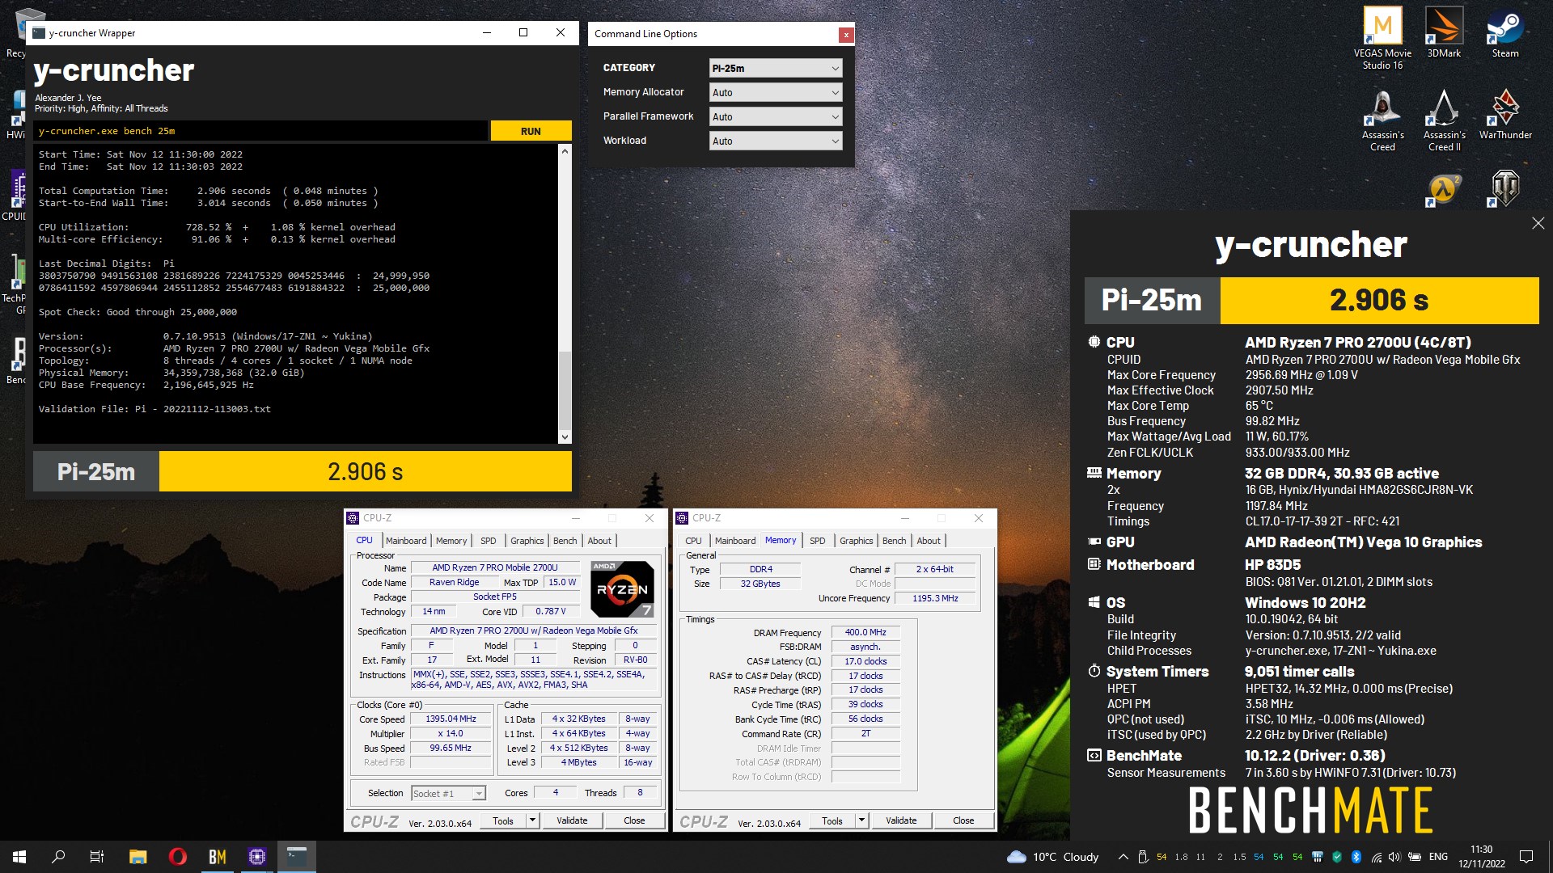The width and height of the screenshot is (1553, 873).
Task: Select the Mainboard tab in right CPU-Z
Action: tap(735, 541)
